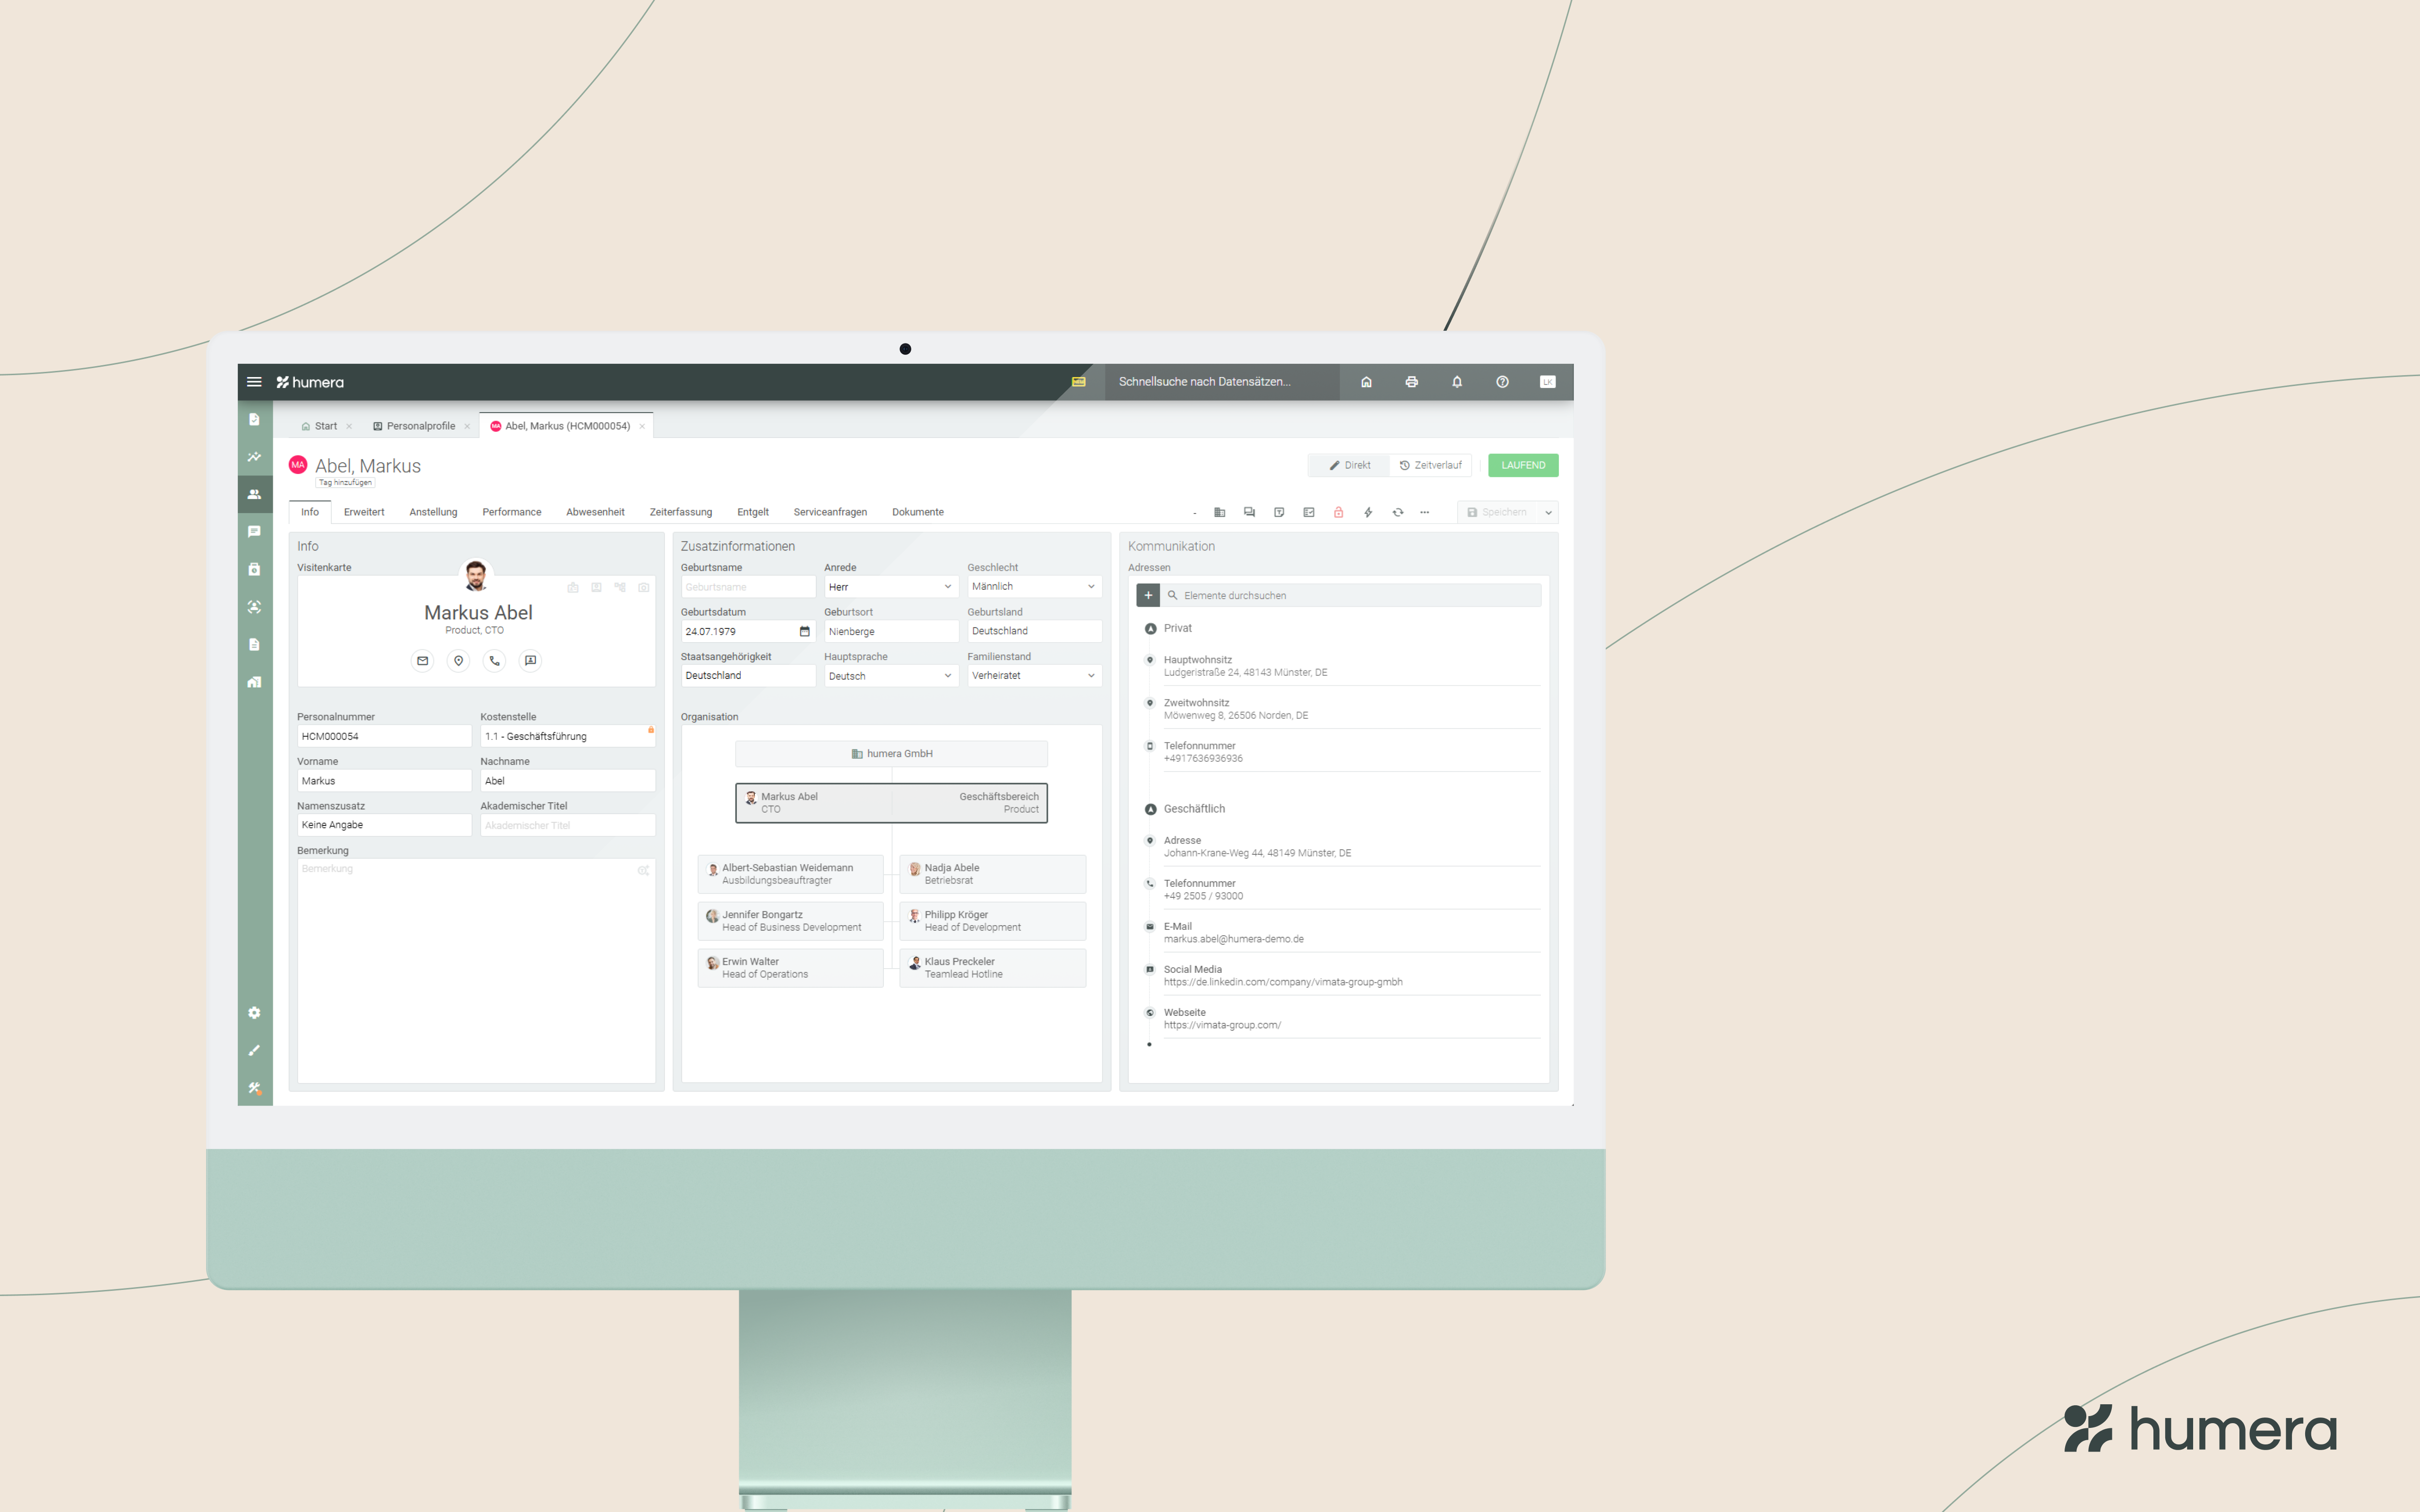
Task: Click the lightning bolt actions icon
Action: [x=1368, y=512]
